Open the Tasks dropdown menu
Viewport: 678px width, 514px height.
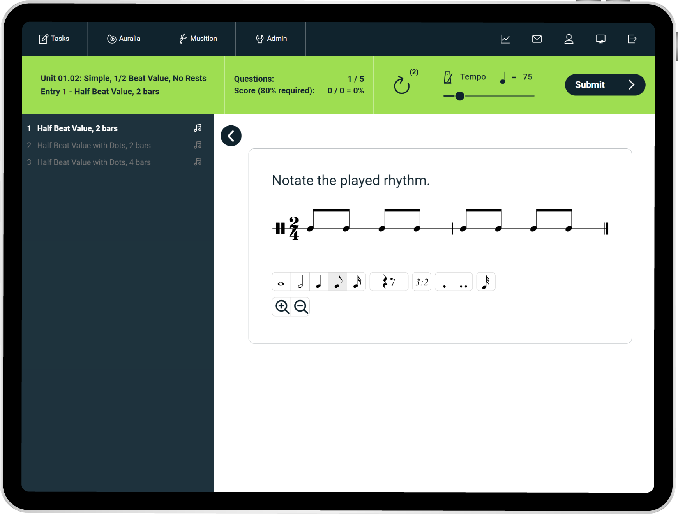point(54,39)
